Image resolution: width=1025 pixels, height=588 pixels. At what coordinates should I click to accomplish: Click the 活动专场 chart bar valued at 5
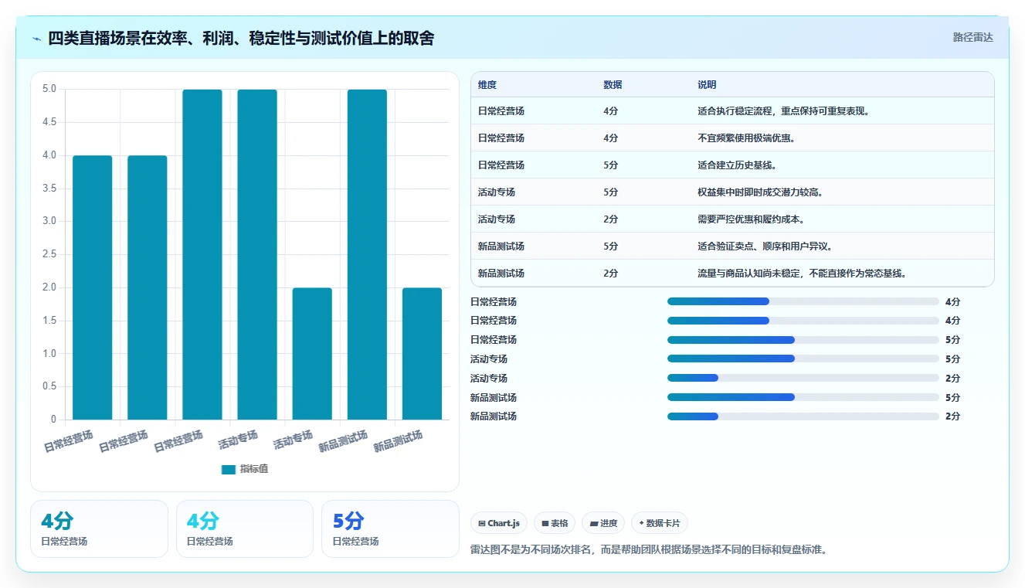257,254
